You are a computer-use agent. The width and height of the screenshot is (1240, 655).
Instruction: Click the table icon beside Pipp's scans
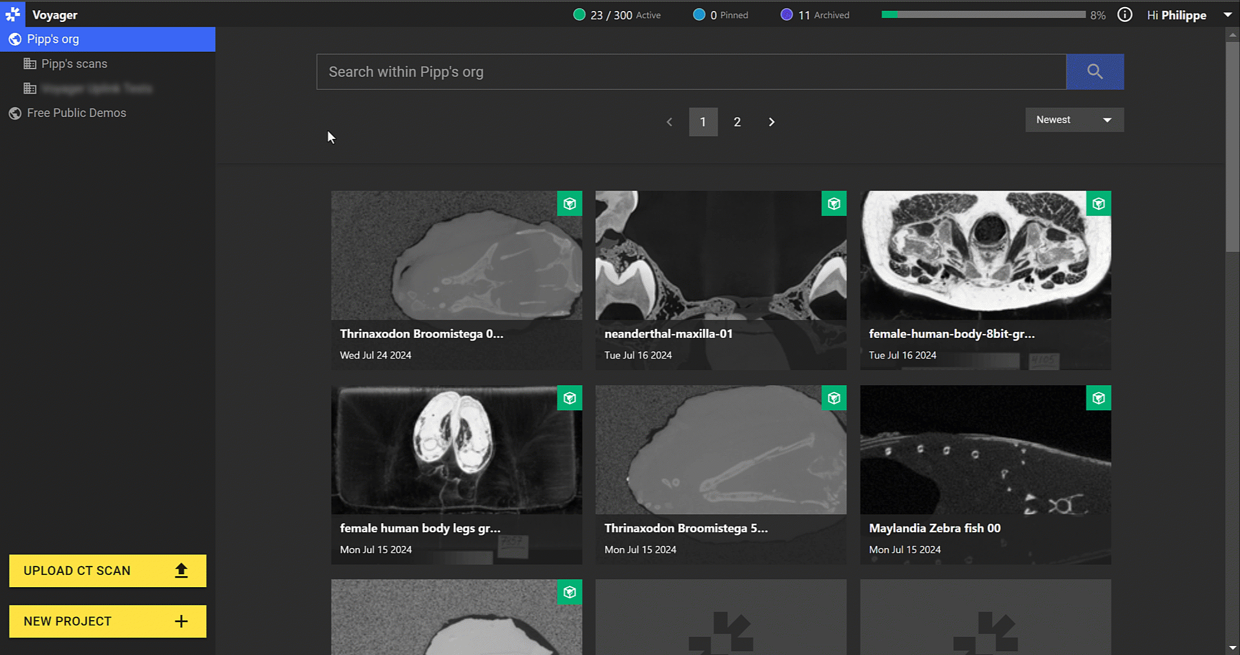(x=30, y=64)
